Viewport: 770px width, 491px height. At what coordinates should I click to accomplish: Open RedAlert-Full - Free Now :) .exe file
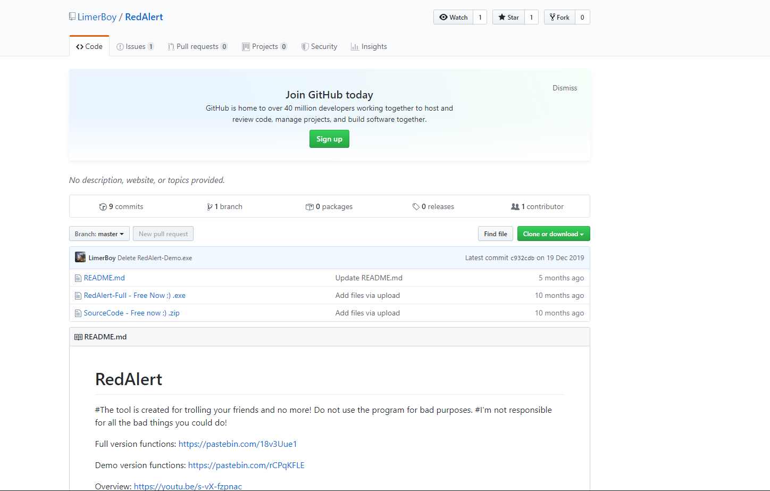point(135,295)
